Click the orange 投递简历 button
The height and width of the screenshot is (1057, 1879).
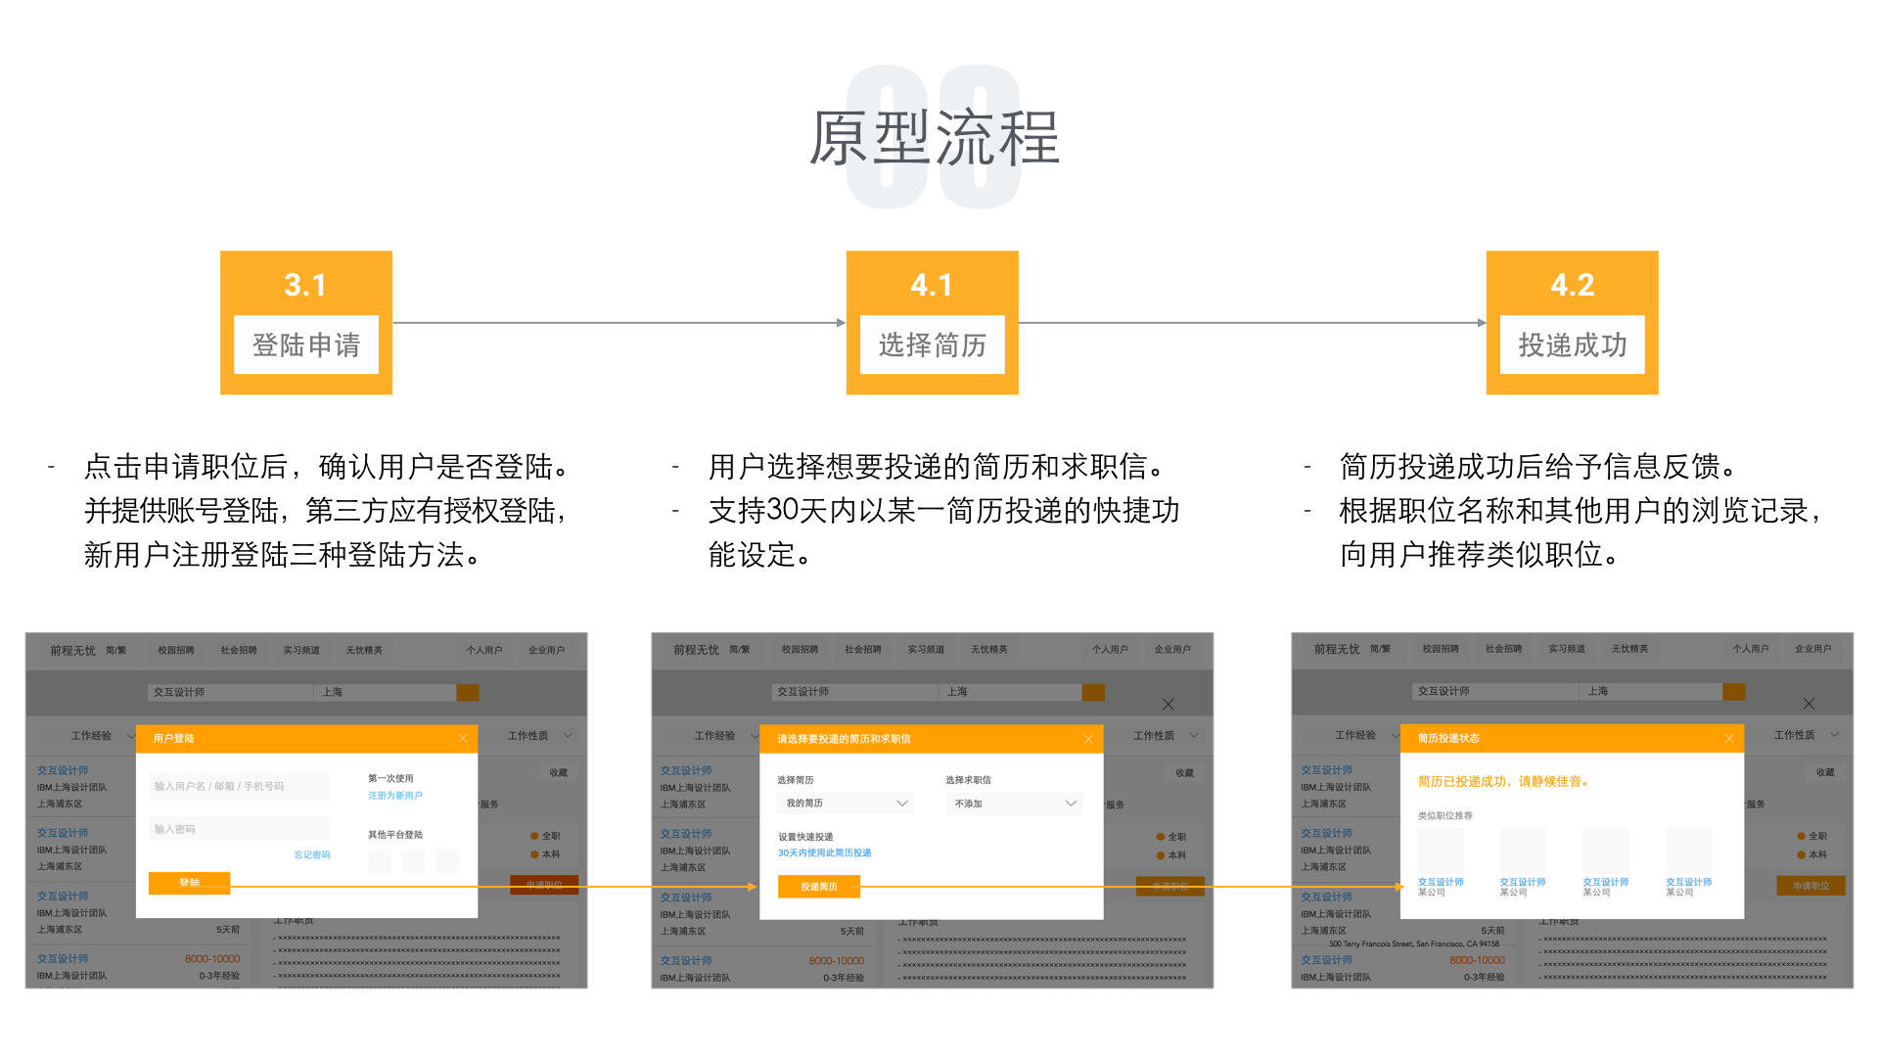click(819, 887)
